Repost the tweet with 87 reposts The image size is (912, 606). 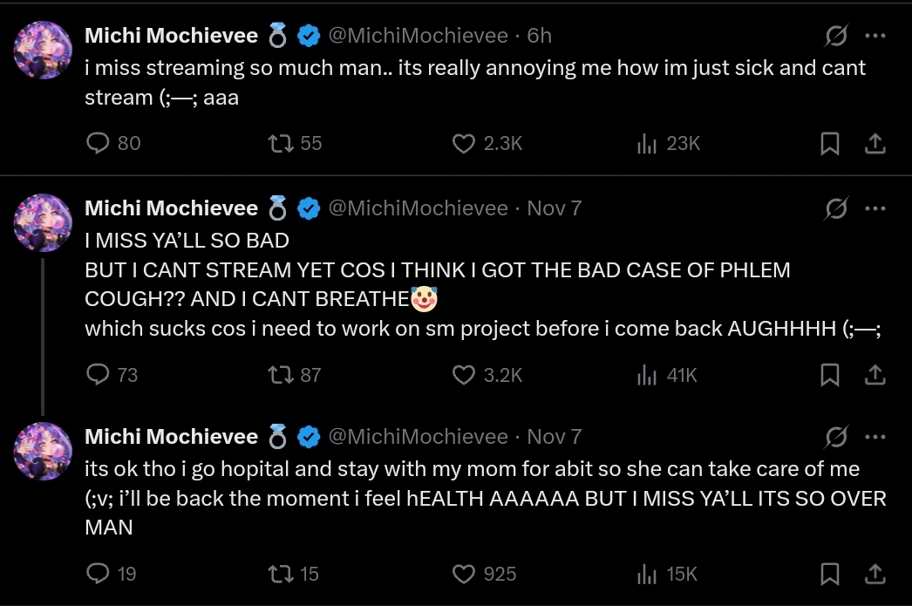point(281,375)
